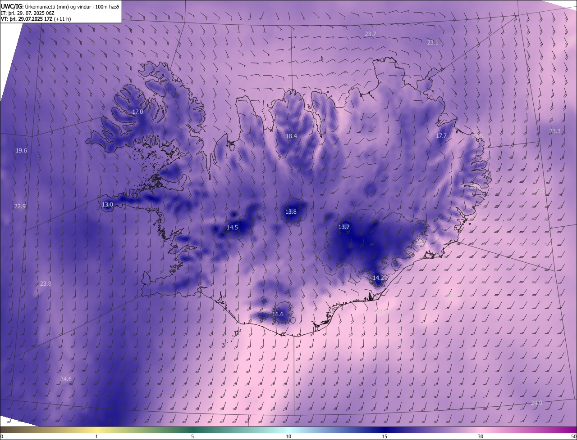Click the 19.6 value label

point(21,150)
